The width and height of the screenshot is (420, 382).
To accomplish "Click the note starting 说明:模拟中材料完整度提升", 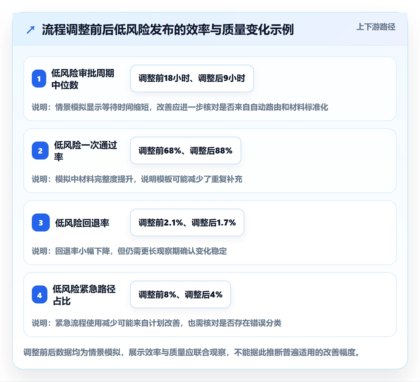I will pos(137,179).
